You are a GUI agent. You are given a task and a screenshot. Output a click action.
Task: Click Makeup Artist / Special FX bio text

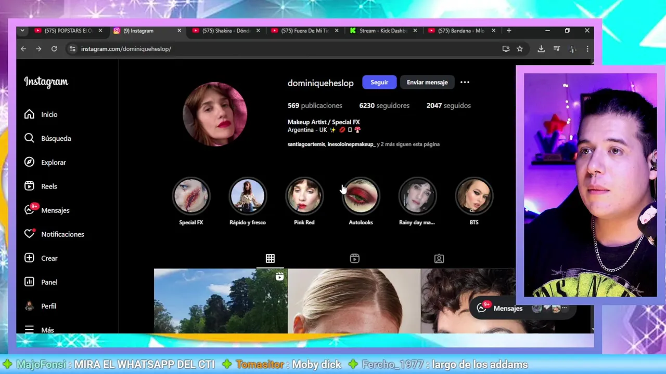click(x=324, y=122)
